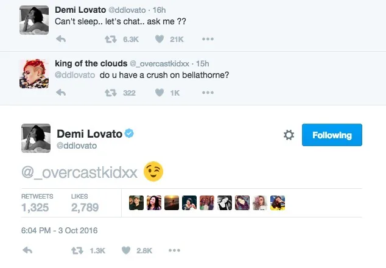The image size is (386, 268).
Task: Retweet king of the clouds' tweet
Action: [110, 93]
